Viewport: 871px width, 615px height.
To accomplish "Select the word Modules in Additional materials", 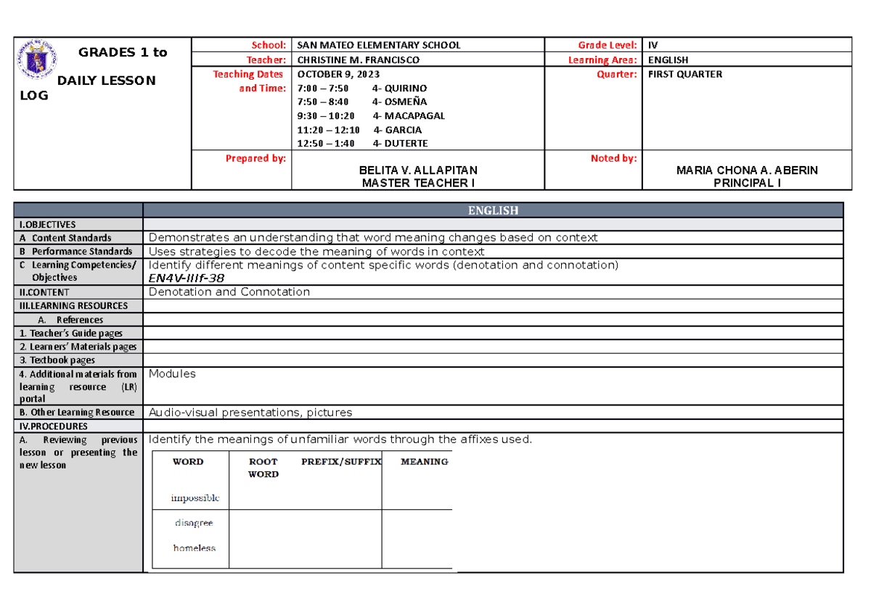I will pos(168,373).
